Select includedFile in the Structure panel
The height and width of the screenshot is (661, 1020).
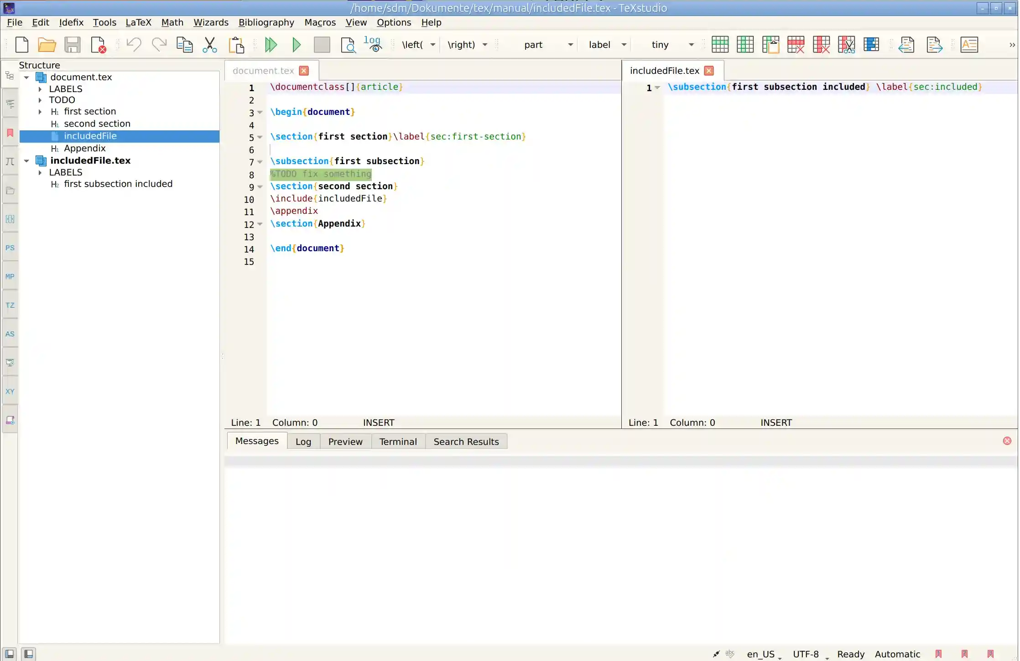pyautogui.click(x=90, y=135)
